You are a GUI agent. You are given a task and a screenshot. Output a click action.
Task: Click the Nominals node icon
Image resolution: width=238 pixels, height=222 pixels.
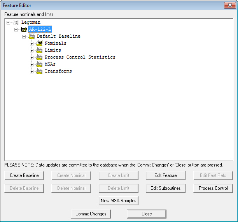[x=39, y=43]
